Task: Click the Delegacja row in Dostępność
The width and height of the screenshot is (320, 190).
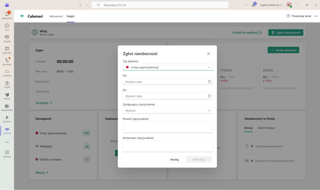Action: 63,146
